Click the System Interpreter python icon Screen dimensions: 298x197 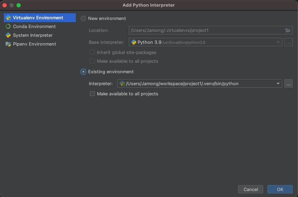pos(8,35)
